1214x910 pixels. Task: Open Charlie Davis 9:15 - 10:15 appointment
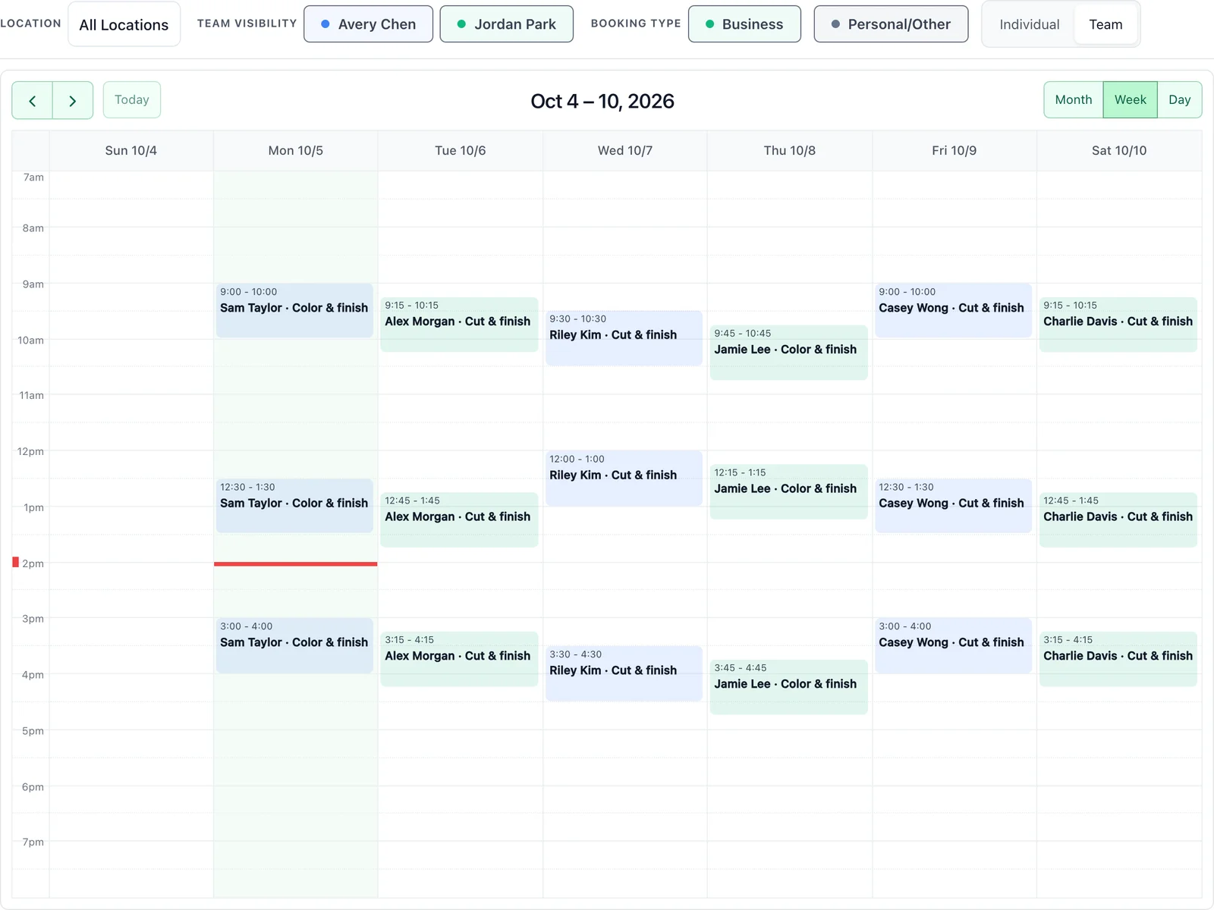pos(1118,325)
